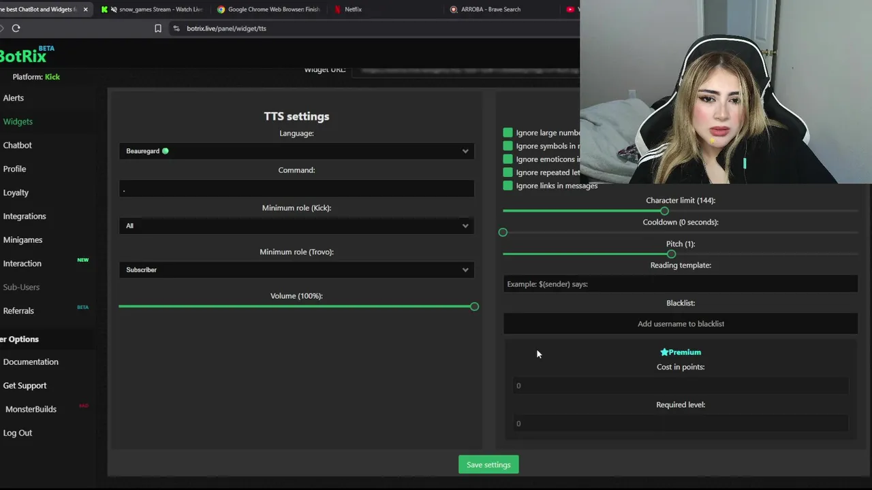
Task: Switch to the snow_games Stream tab
Action: (152, 10)
